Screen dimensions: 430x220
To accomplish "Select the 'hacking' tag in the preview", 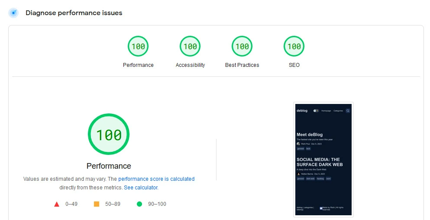I will [320, 178].
